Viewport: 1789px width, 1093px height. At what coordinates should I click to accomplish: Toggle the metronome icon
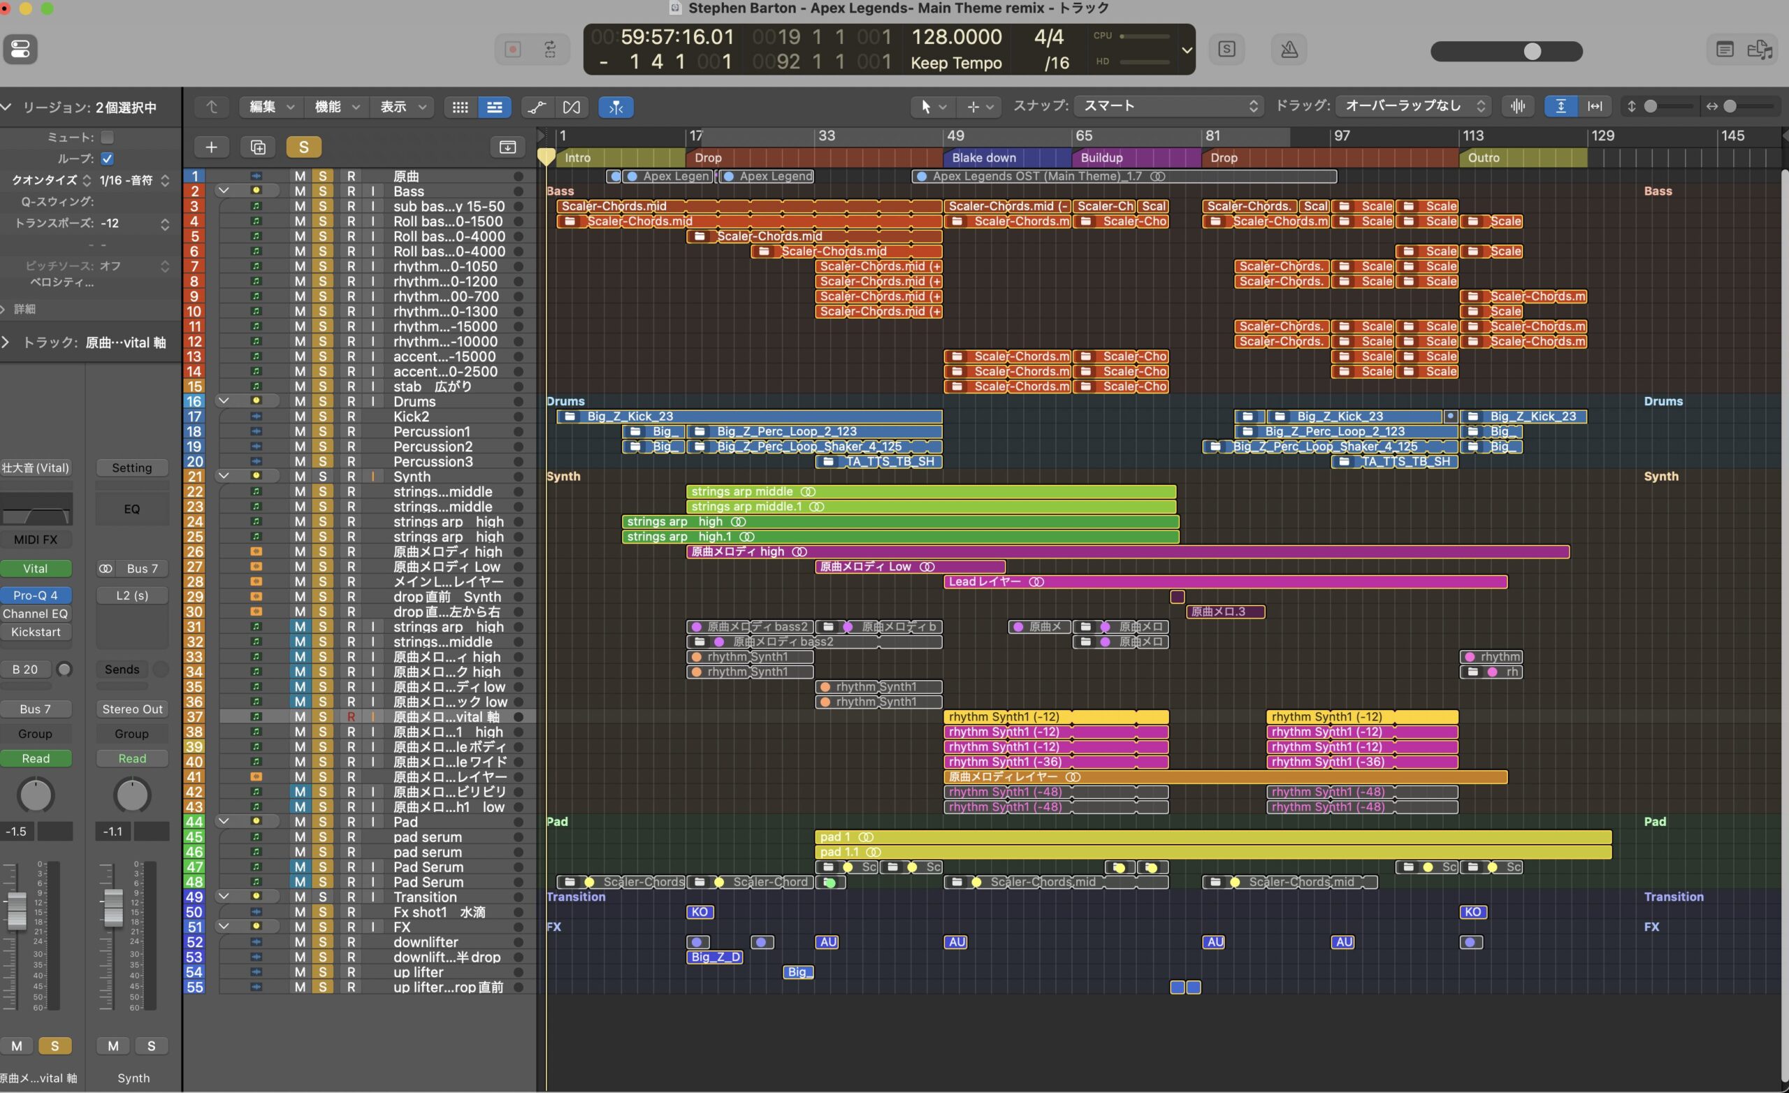pyautogui.click(x=1289, y=50)
